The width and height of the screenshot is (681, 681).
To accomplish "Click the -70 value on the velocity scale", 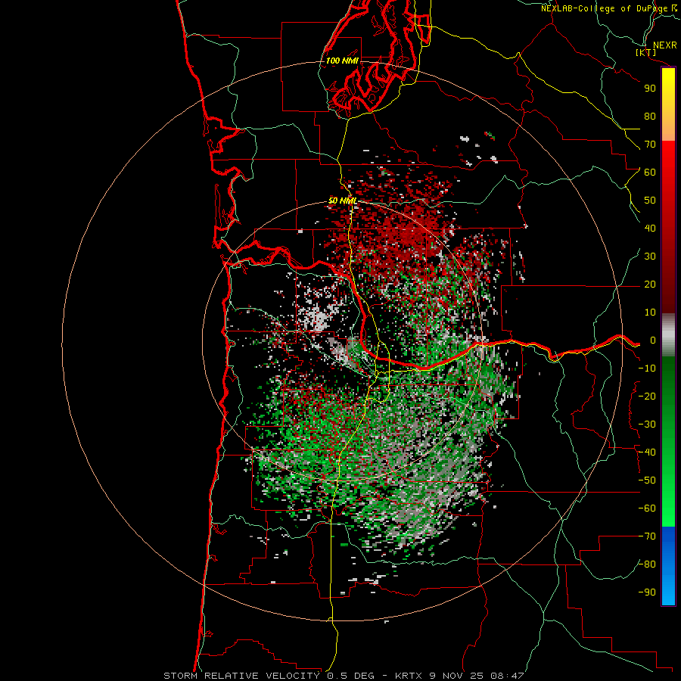I will coord(647,536).
